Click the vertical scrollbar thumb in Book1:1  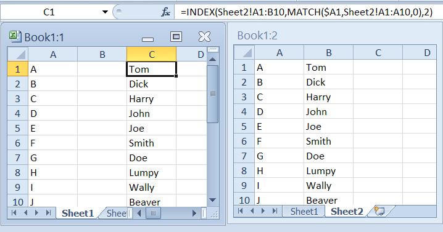[x=213, y=94]
